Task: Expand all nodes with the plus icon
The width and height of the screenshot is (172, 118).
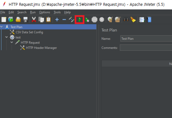Action: pos(57,20)
